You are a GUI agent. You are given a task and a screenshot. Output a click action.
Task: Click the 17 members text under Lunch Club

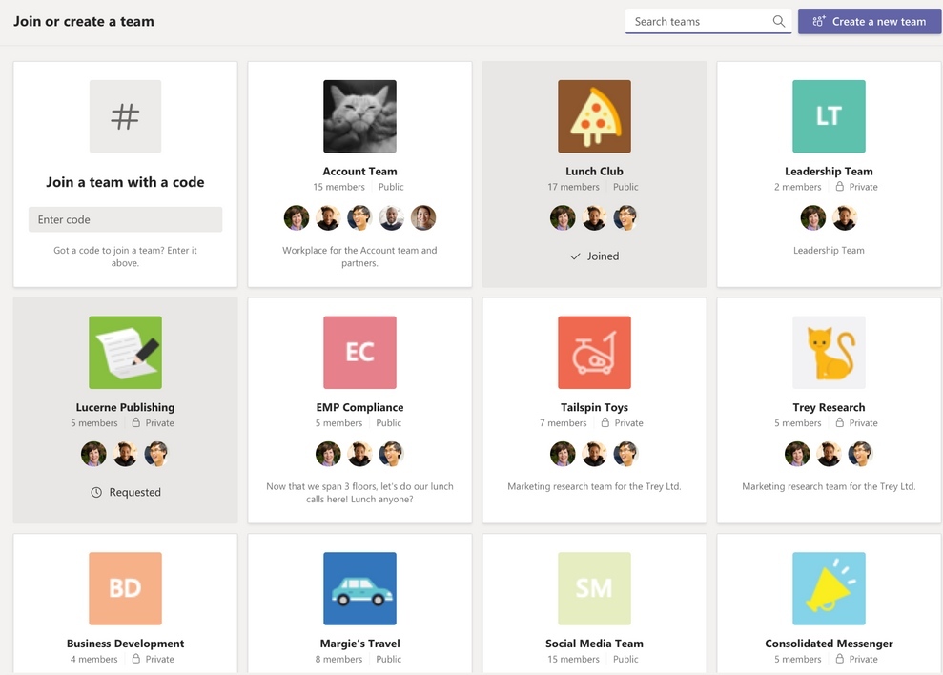coord(573,187)
